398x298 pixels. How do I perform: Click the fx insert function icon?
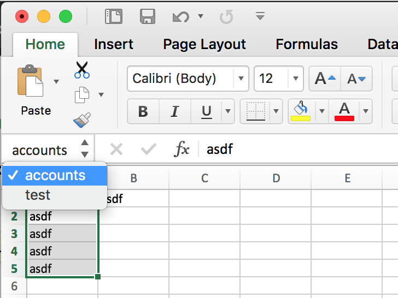pos(182,149)
